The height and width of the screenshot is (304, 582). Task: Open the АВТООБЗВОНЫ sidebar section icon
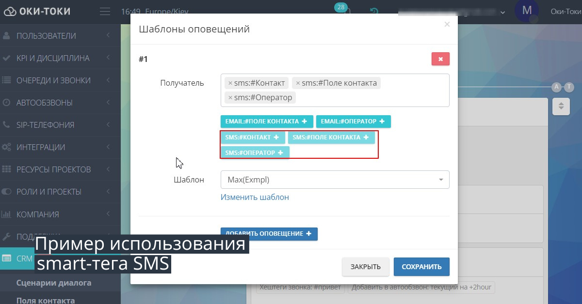click(7, 102)
